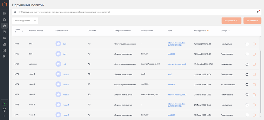Show info for violation №73
The width and height of the screenshot is (264, 120).
point(247,95)
